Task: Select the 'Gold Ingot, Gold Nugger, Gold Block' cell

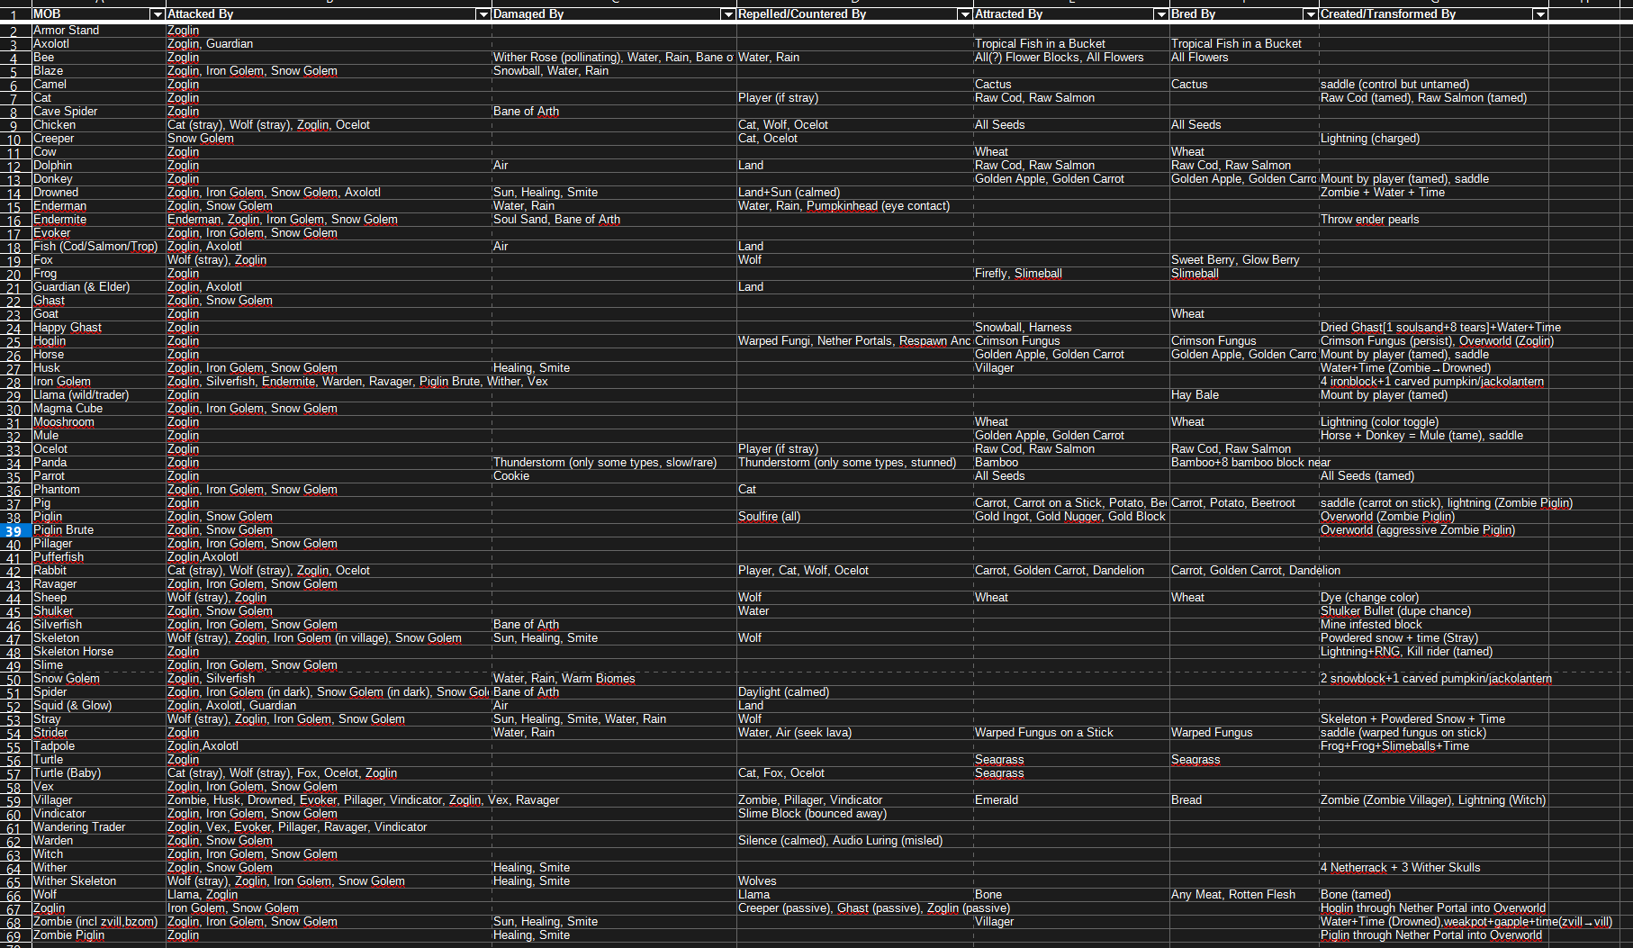Action: pos(1071,517)
